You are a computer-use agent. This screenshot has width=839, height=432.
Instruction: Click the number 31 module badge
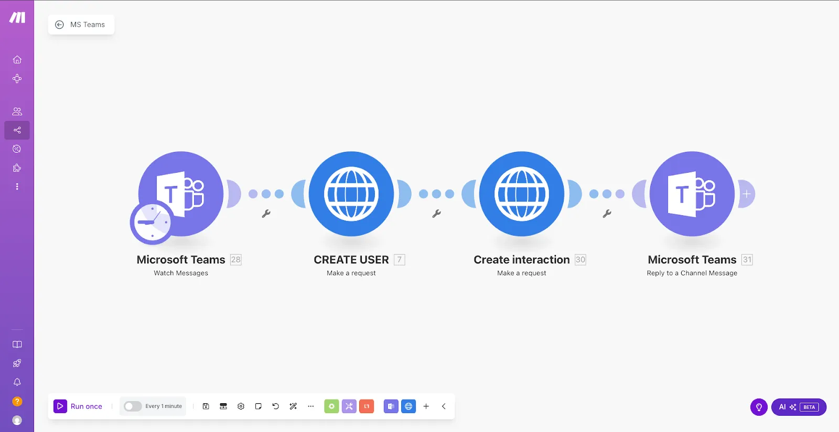[747, 260]
